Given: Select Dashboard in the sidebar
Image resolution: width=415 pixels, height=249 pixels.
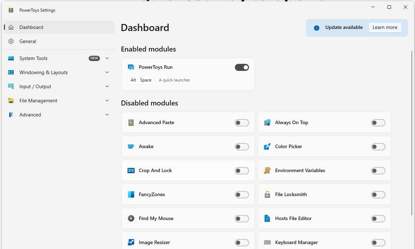Looking at the screenshot, I should (x=59, y=27).
